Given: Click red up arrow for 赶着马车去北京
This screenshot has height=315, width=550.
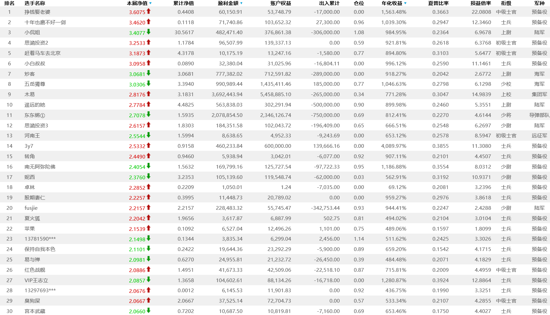Looking at the screenshot, I should tap(148, 53).
